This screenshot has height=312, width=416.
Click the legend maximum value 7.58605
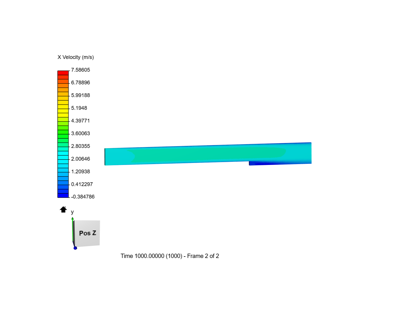(x=81, y=70)
